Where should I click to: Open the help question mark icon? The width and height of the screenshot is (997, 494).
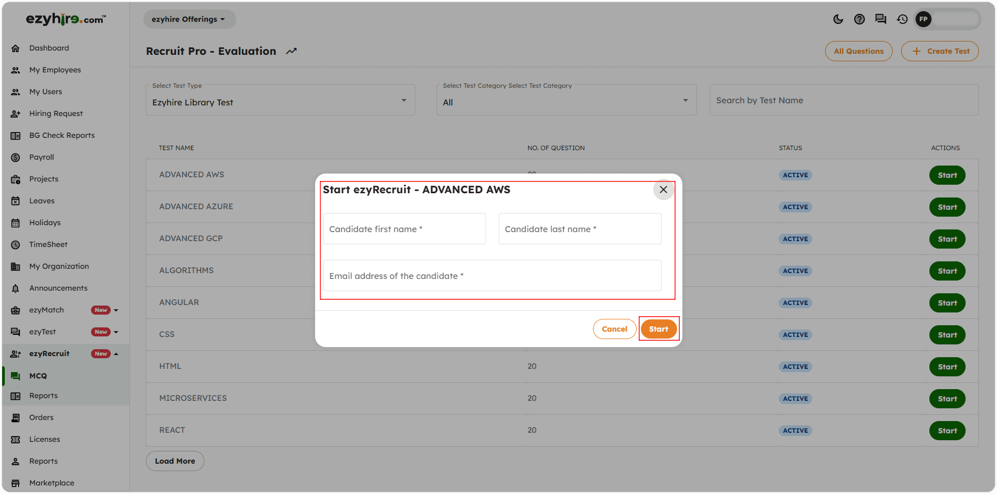(859, 19)
